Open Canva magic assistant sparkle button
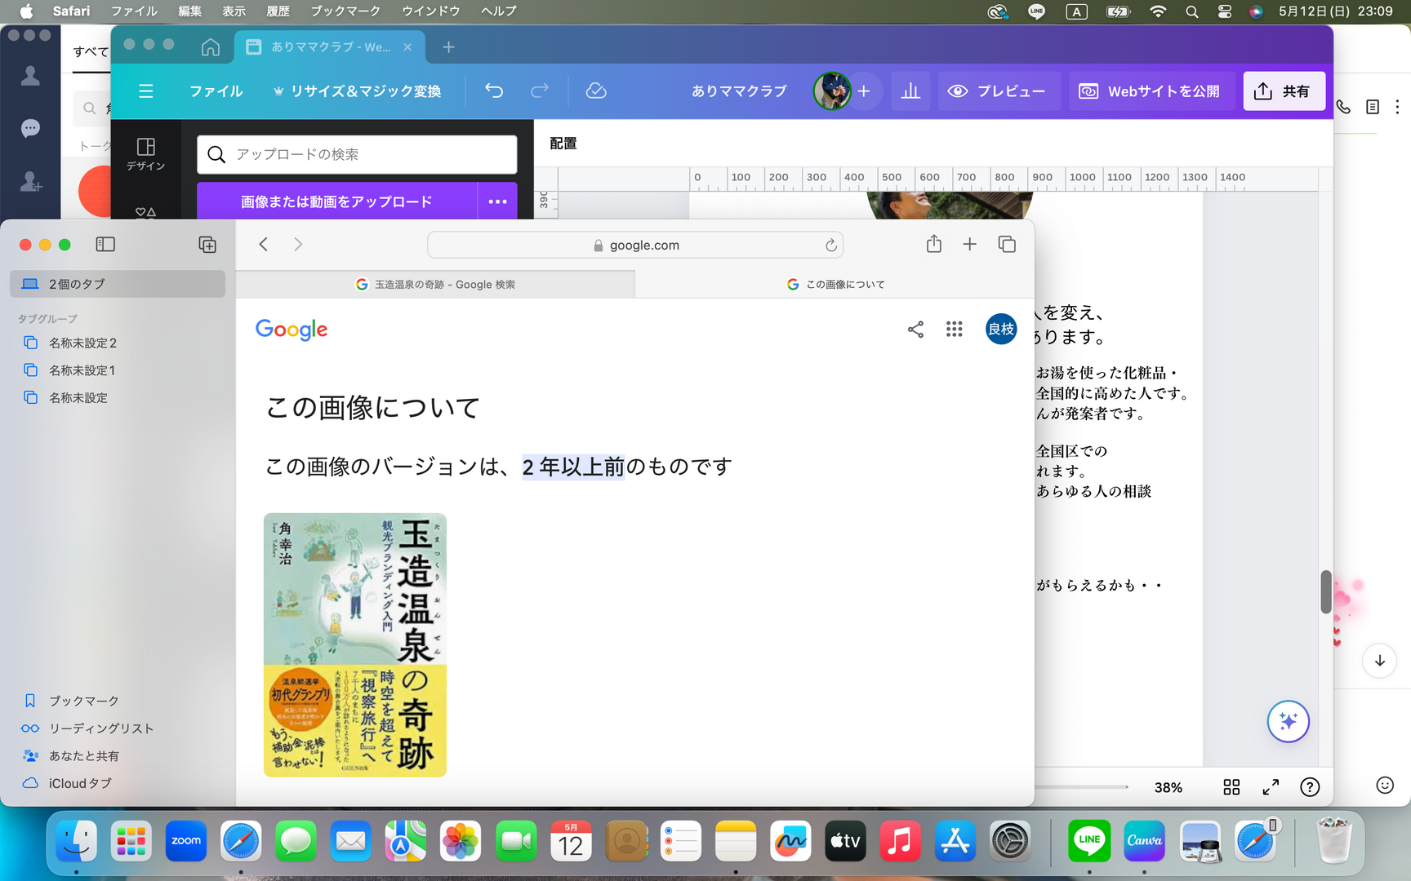The image size is (1411, 881). coord(1288,721)
